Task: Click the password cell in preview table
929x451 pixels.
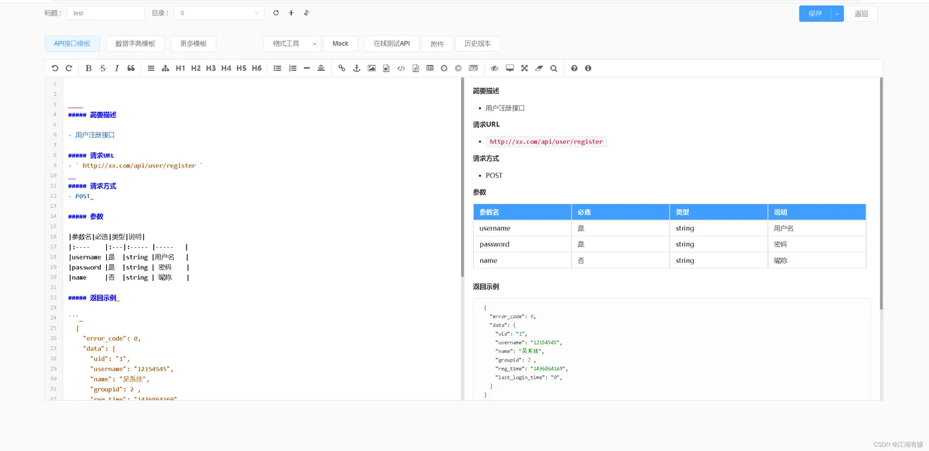Action: pyautogui.click(x=522, y=244)
